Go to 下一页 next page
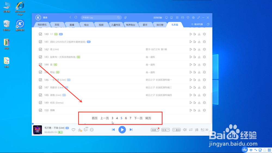272x153 pixels. point(138,118)
